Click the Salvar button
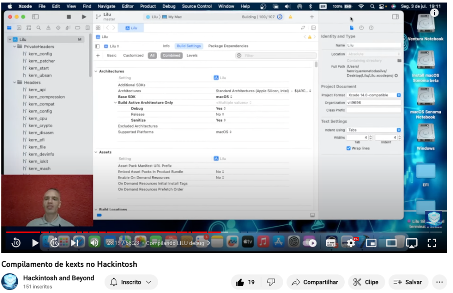The width and height of the screenshot is (453, 293). [x=407, y=282]
